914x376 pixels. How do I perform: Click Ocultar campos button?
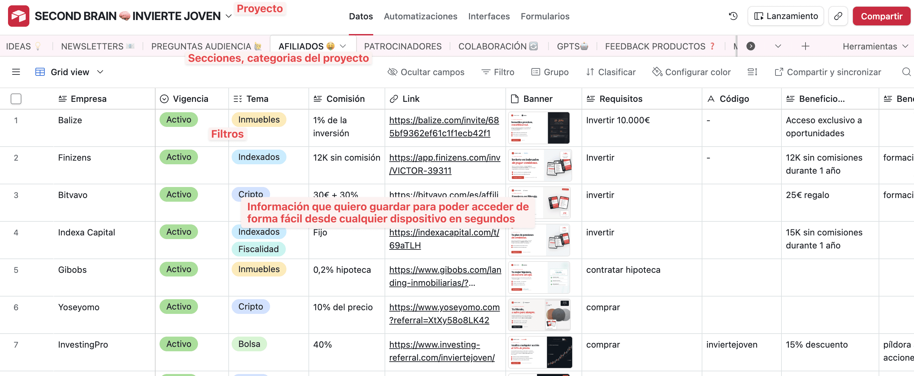[426, 72]
